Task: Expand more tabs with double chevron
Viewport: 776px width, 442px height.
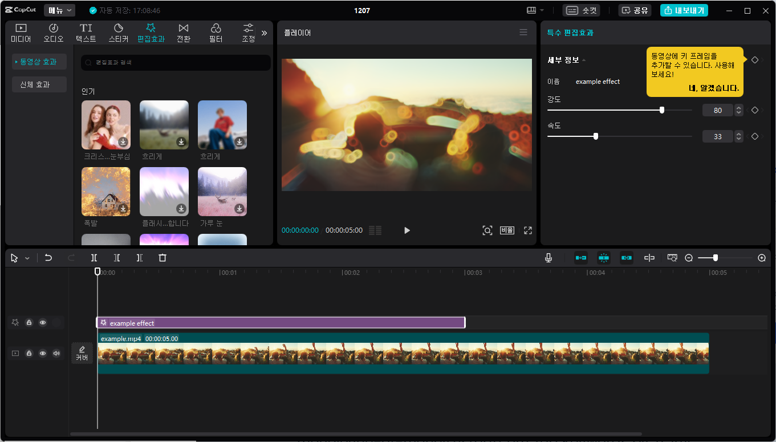Action: tap(264, 33)
